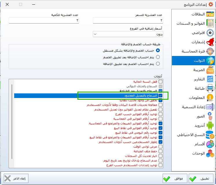Open the البطاقات cards icon in sidebar
The height and width of the screenshot is (185, 216).
(210, 14)
